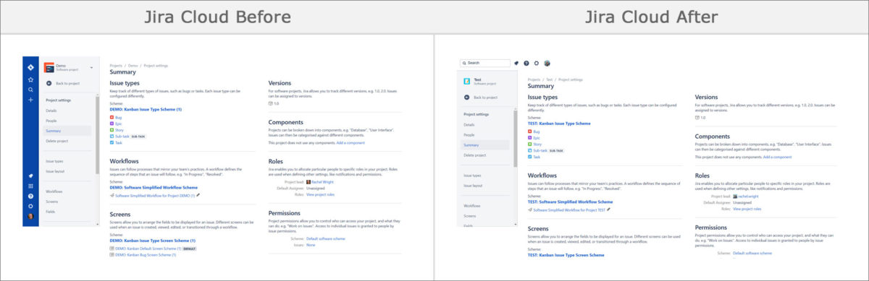Click the Search field in the After panel

tap(484, 63)
